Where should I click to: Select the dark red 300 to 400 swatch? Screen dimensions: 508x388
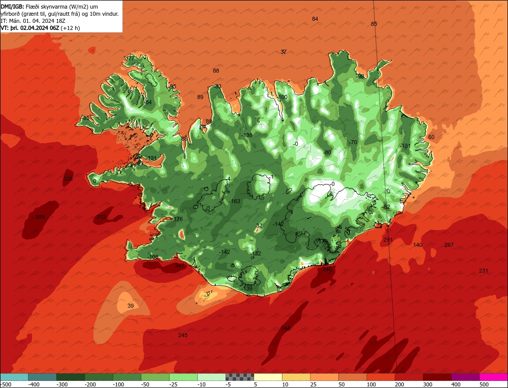point(437,377)
